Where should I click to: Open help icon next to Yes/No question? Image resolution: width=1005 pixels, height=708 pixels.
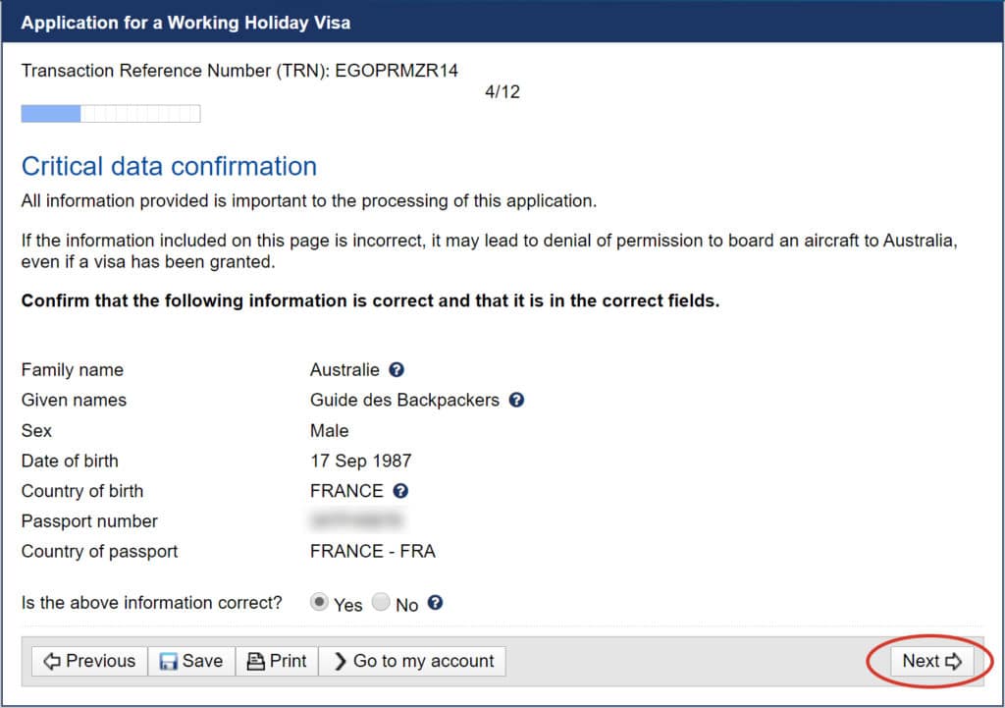(435, 603)
